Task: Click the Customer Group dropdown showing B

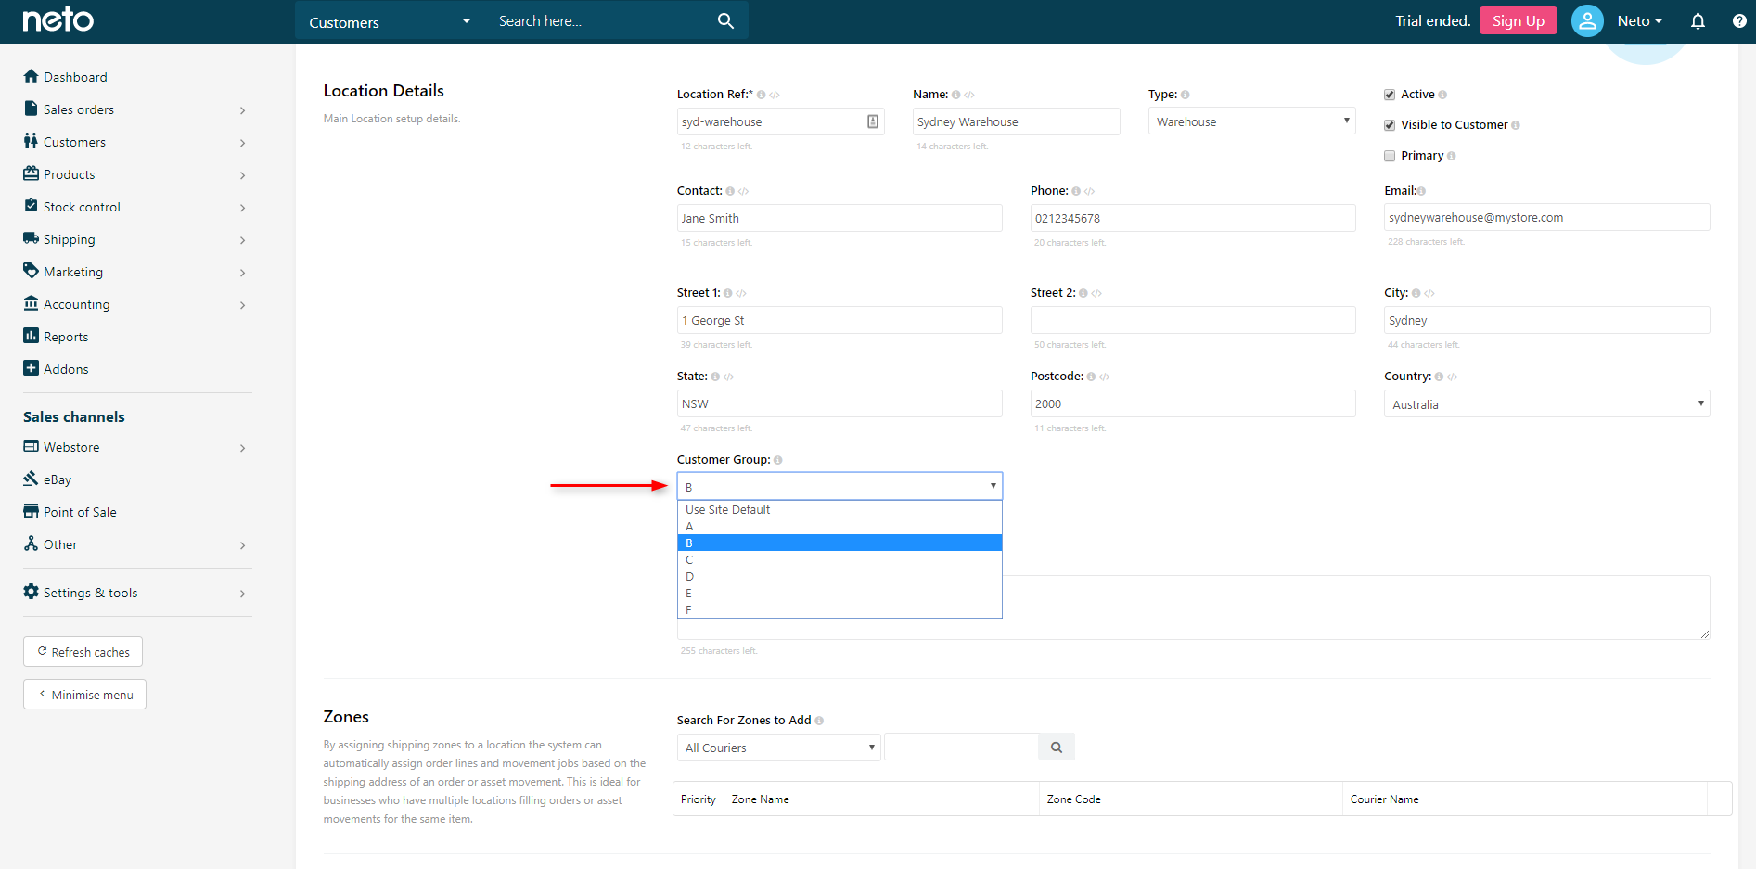Action: [x=840, y=486]
